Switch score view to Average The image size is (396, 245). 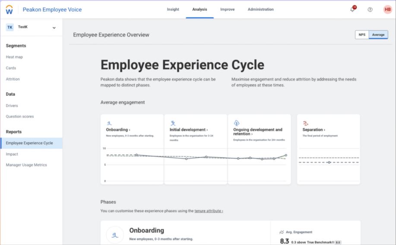click(x=378, y=35)
